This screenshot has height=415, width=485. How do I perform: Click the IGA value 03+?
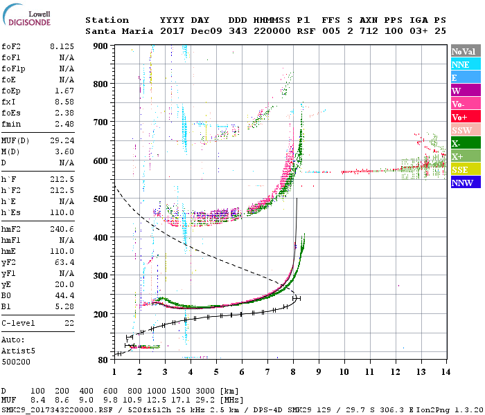click(418, 31)
